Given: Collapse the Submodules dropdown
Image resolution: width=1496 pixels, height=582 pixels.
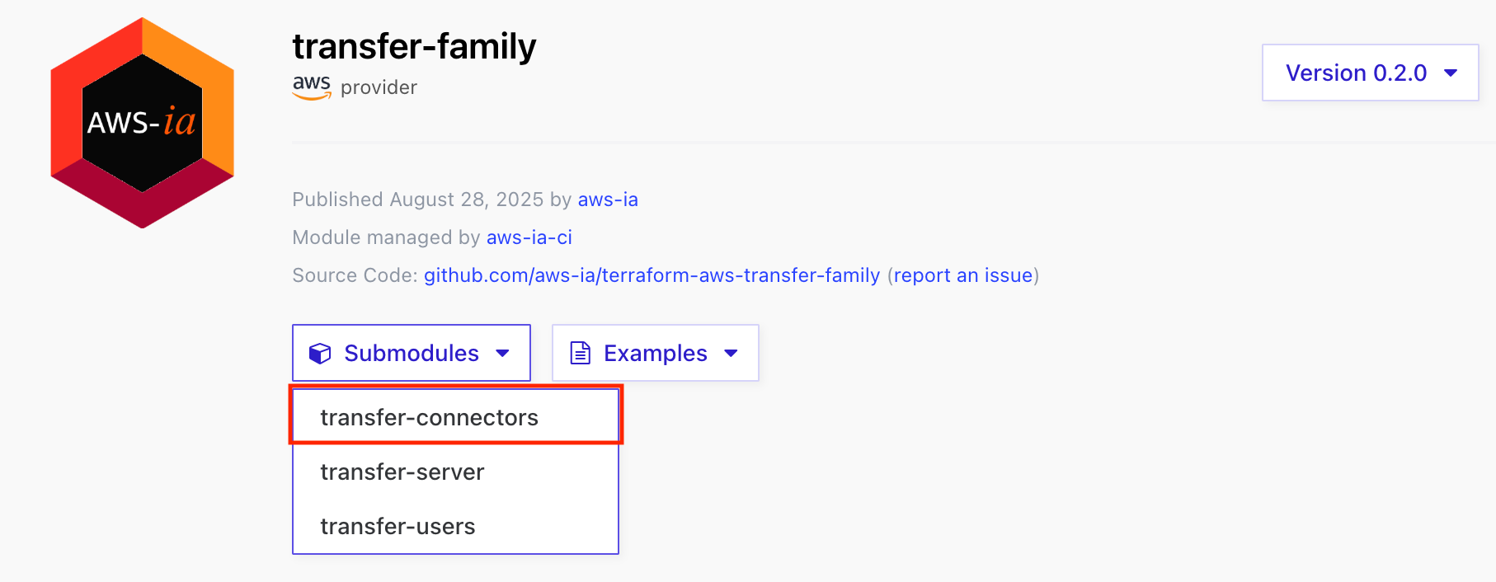Looking at the screenshot, I should pos(412,353).
